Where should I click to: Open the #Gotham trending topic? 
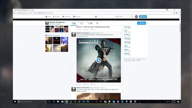pyautogui.click(x=127, y=53)
